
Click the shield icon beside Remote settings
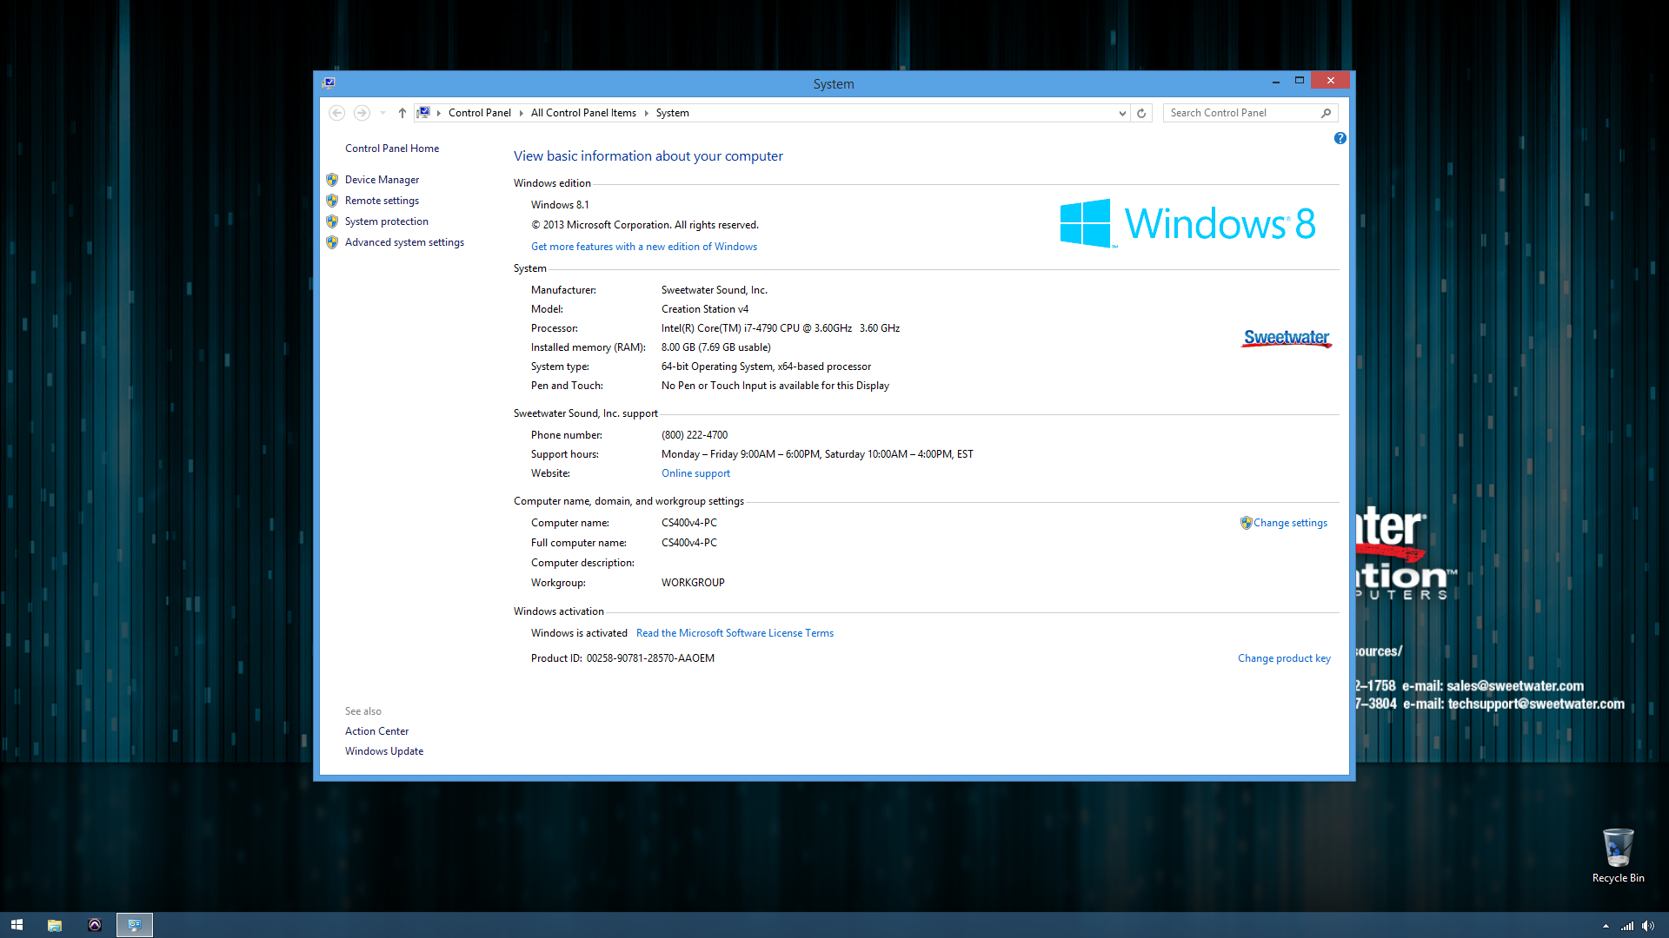pyautogui.click(x=332, y=201)
